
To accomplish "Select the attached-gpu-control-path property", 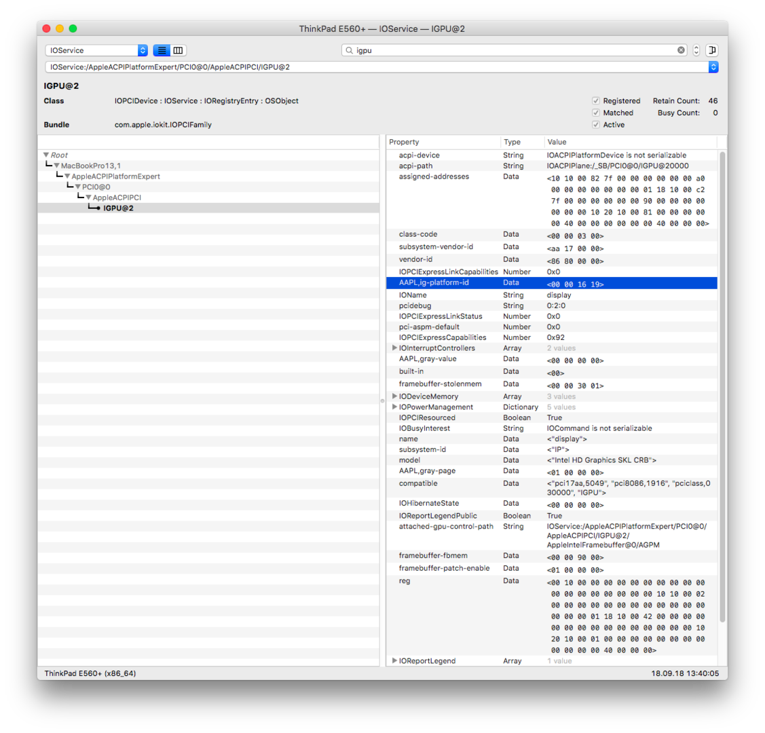I will (551, 536).
